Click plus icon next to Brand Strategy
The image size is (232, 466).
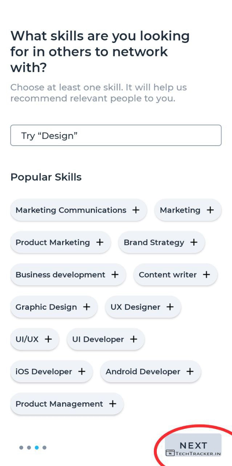pos(194,242)
